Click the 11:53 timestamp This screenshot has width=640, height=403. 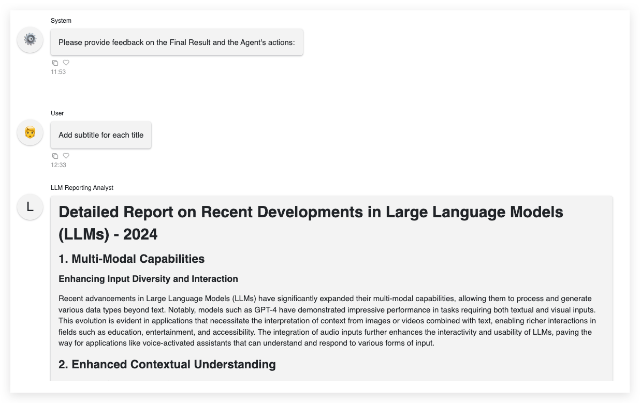click(x=57, y=71)
